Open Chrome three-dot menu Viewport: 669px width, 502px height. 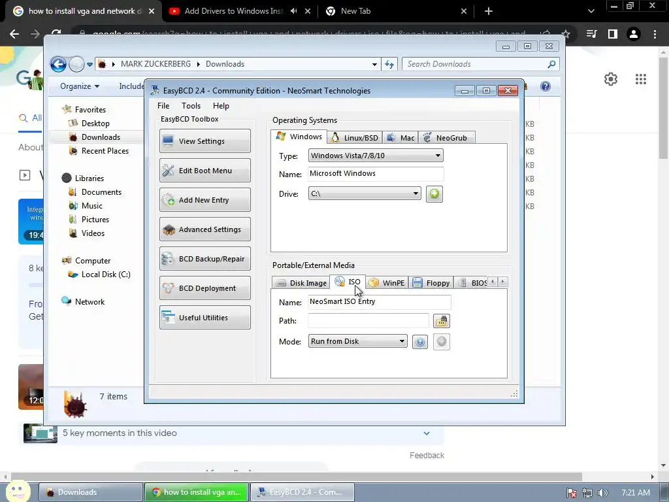point(655,34)
